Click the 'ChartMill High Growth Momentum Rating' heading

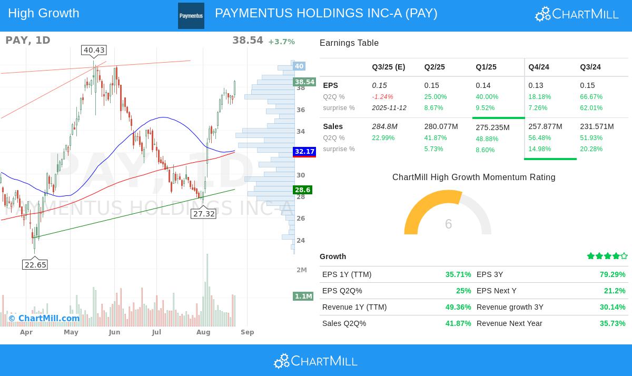474,177
